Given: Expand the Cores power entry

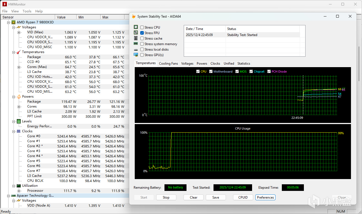Looking at the screenshot, I should [x=19, y=106].
